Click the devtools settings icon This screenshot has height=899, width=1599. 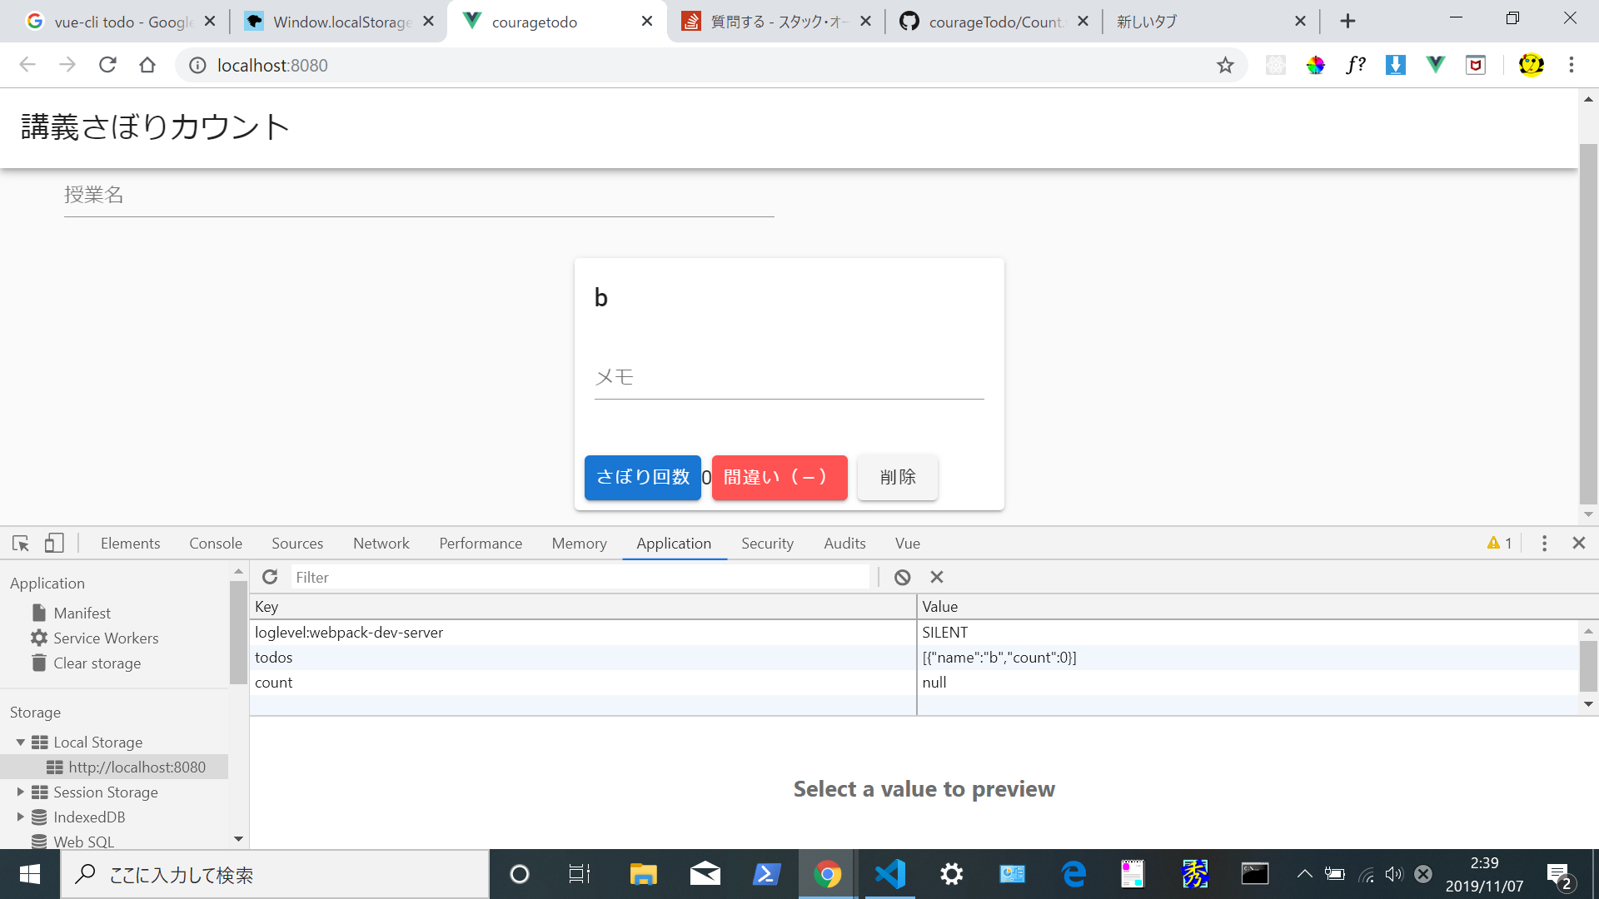[1544, 542]
